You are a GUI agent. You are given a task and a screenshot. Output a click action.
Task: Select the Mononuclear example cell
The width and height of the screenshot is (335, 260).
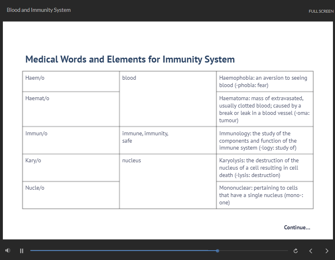coord(264,195)
